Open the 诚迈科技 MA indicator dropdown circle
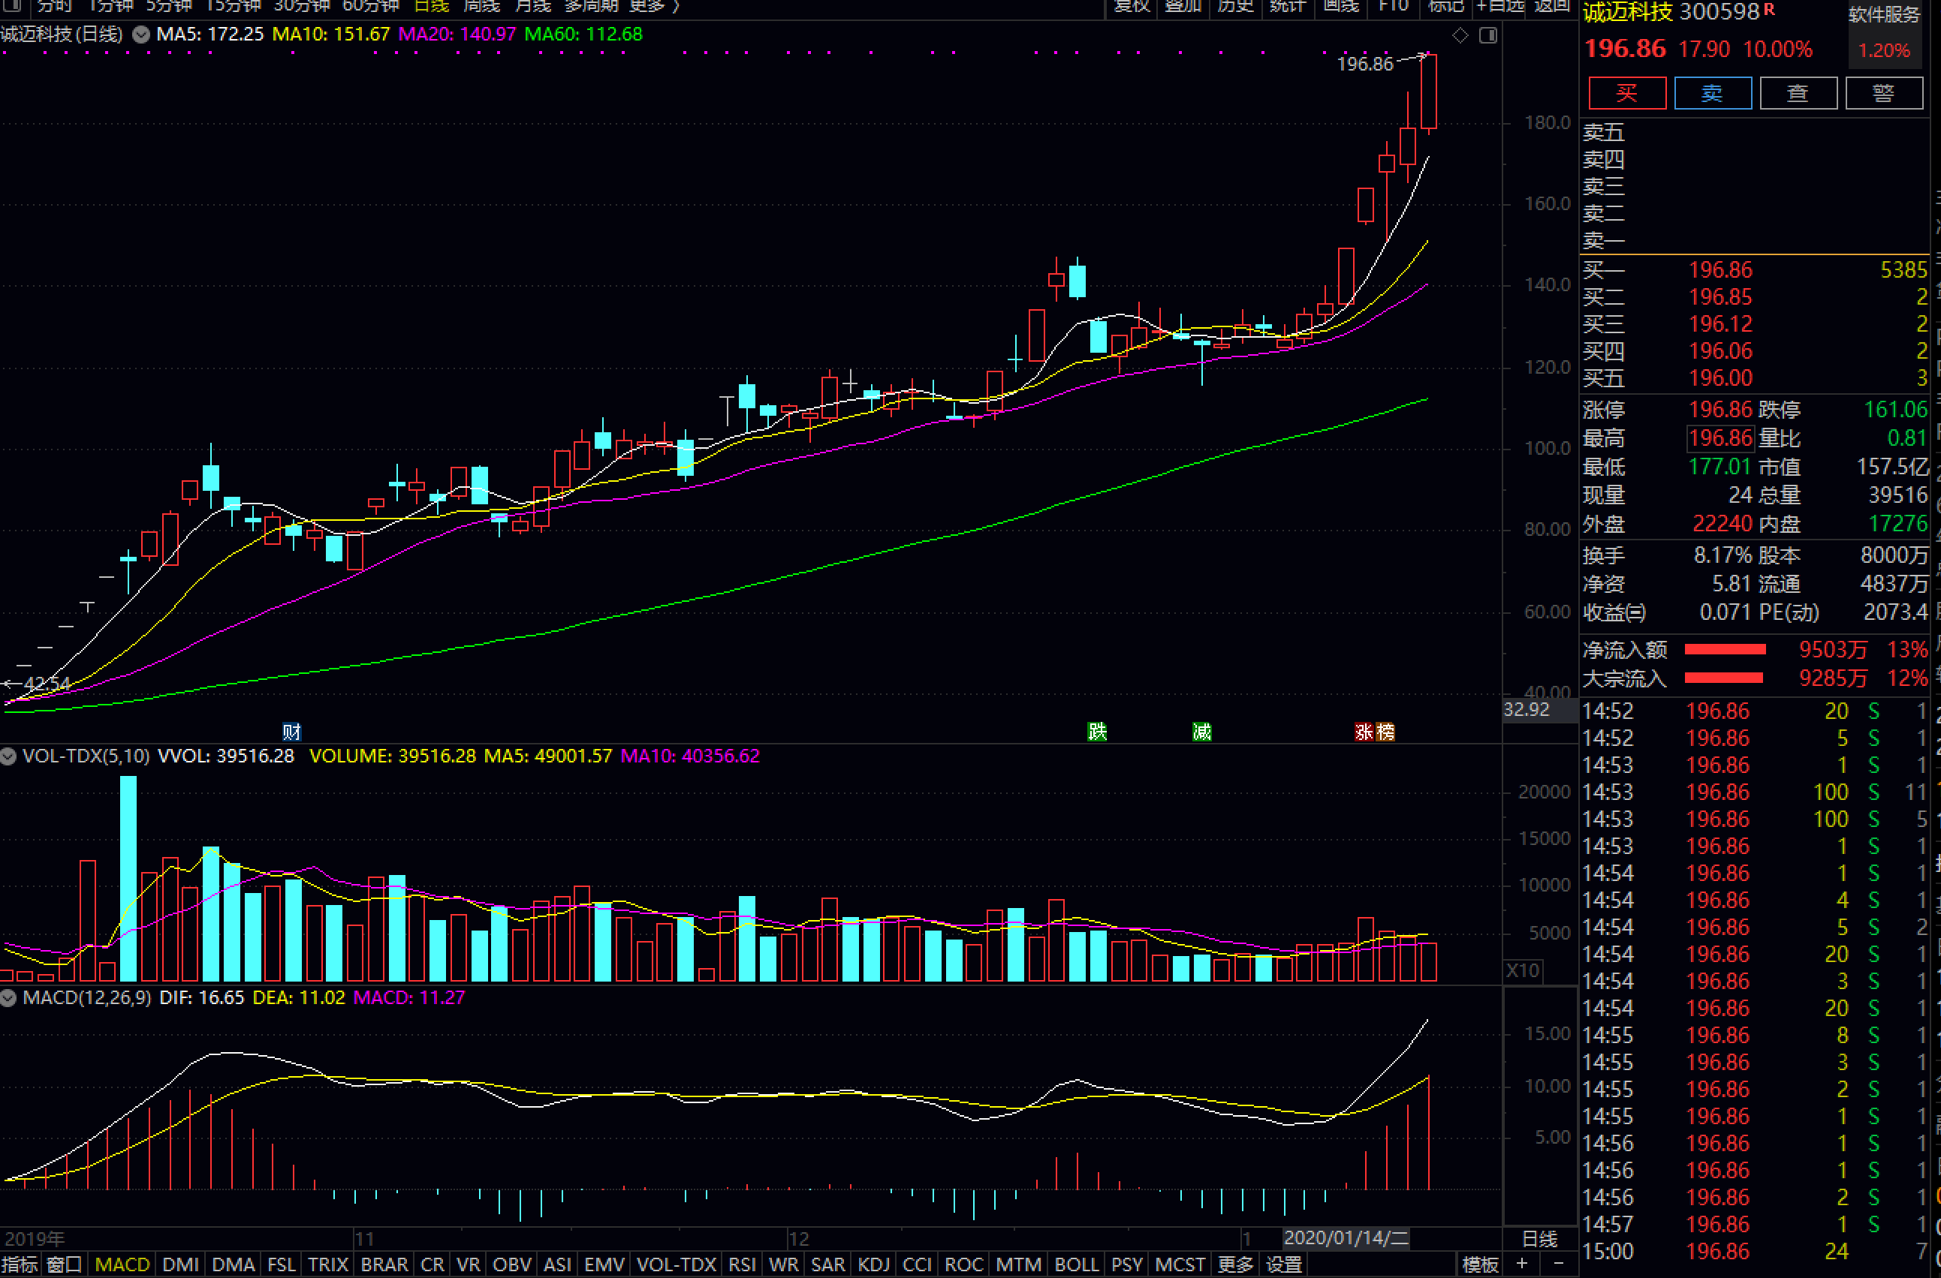Screen dimensions: 1941x1278 point(141,35)
